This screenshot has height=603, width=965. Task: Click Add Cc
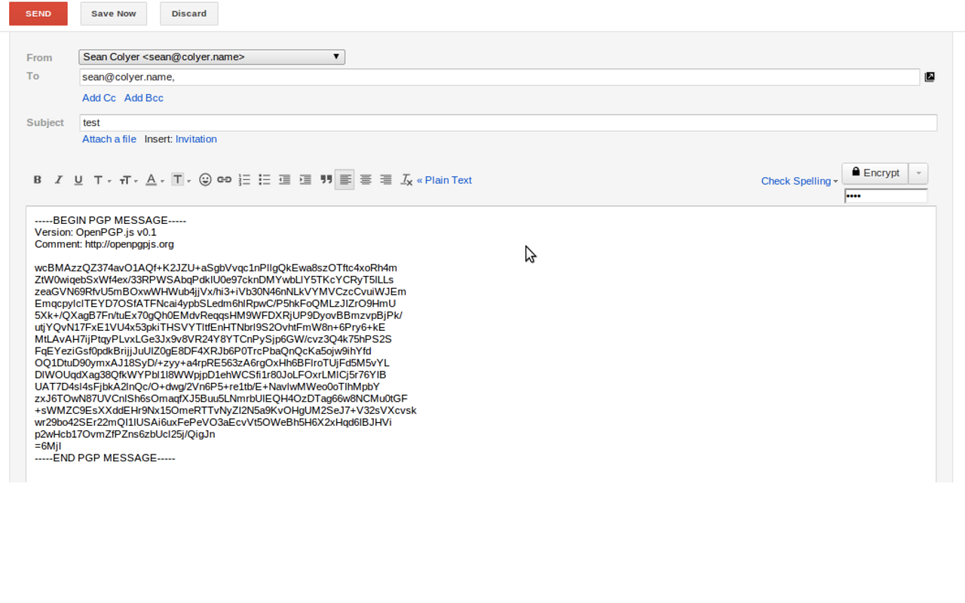(99, 98)
